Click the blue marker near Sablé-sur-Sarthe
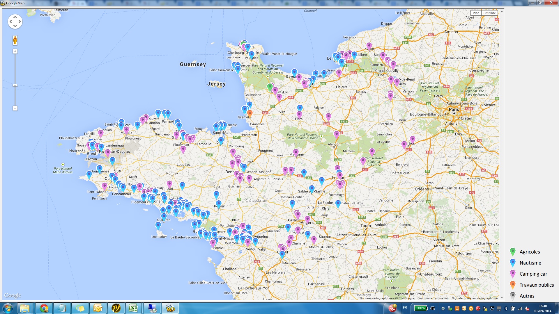Viewport: 559px width, 314px height. (x=312, y=189)
